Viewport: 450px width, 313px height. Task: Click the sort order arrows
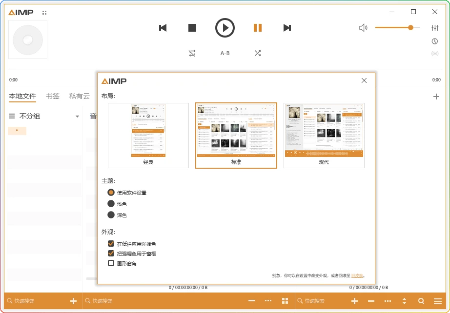[x=404, y=301]
